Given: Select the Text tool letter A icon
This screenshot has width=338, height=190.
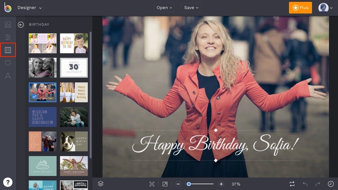Looking at the screenshot, I should click(x=8, y=76).
